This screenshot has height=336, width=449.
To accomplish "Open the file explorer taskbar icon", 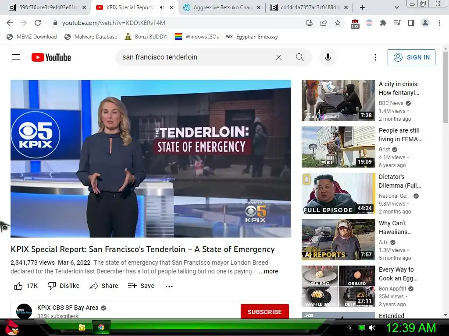I will coord(82,327).
